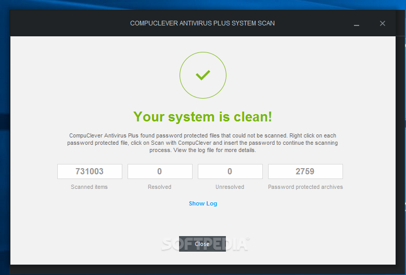Open the Show Log link
This screenshot has height=275, width=406.
(203, 203)
